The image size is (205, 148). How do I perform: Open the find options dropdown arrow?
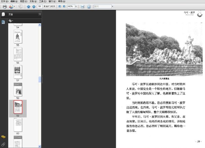pyautogui.click(x=112, y=6)
